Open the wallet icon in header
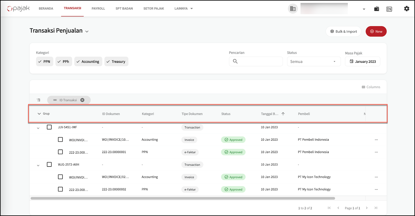Viewport: 415px width, 216px height. tap(377, 9)
